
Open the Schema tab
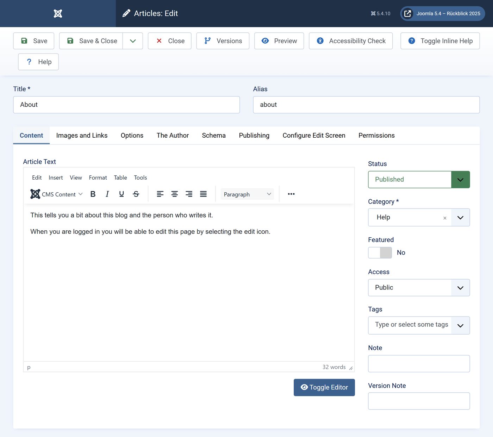tap(214, 136)
